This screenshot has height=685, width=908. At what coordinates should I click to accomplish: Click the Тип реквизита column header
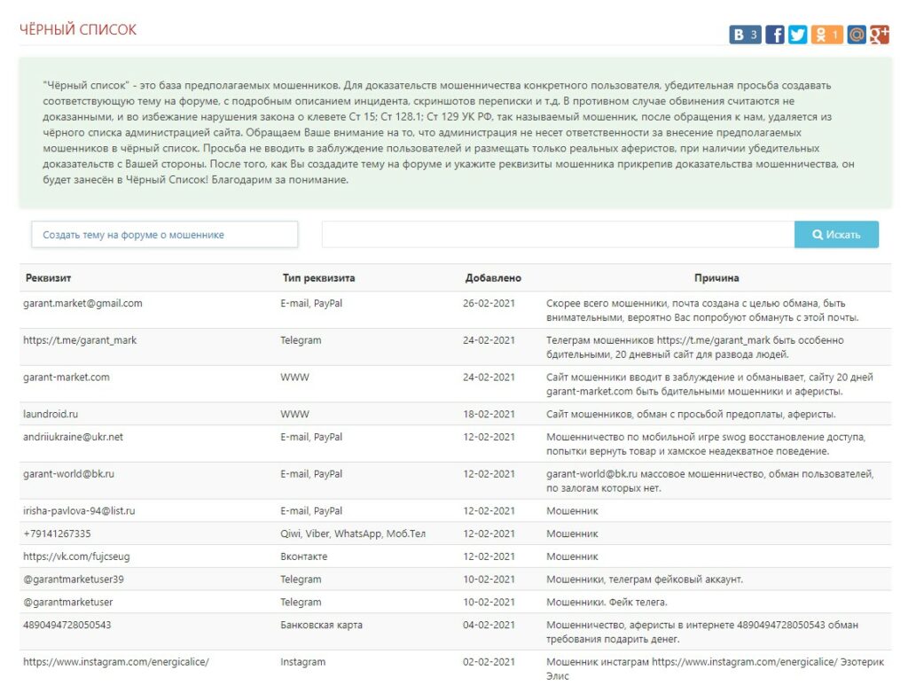click(x=318, y=278)
